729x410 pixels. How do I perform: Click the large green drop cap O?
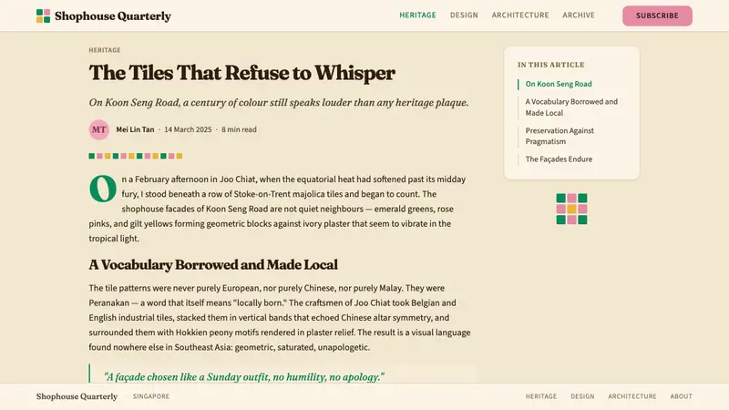click(102, 189)
